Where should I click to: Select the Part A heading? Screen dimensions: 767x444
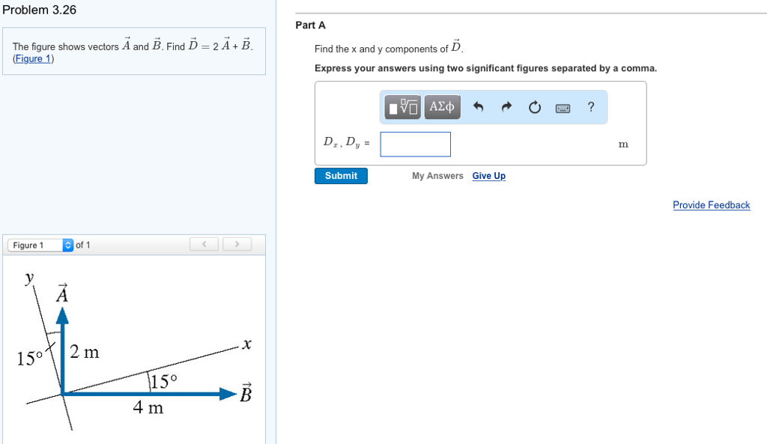pos(310,25)
